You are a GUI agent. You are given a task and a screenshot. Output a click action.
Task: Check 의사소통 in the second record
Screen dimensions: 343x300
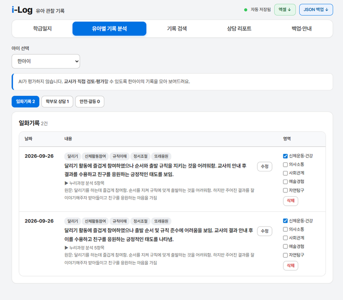tap(285, 230)
